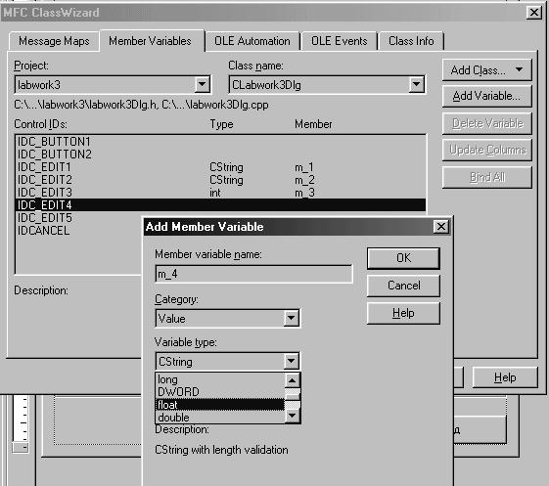Confirm with the OK button

pos(403,258)
